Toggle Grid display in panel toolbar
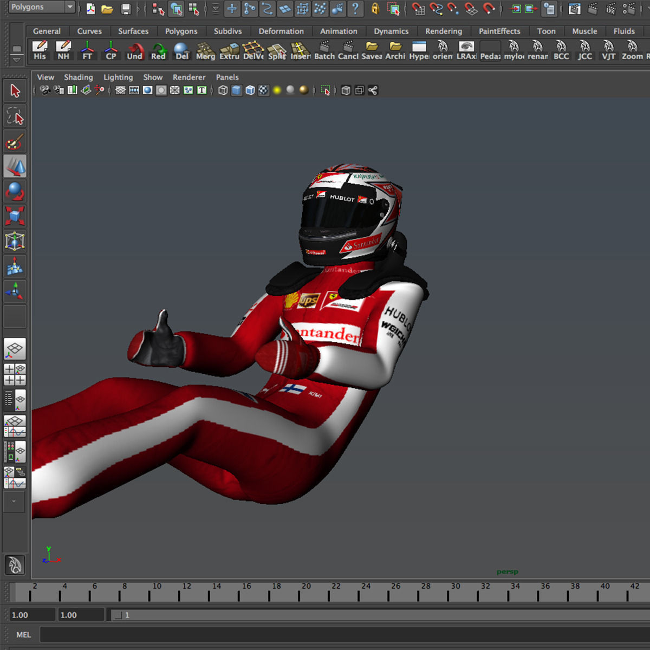 (x=120, y=90)
